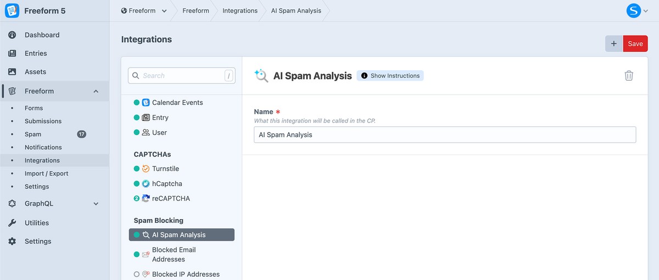Screen dimensions: 659x280
Task: Click the Turnstile captcha icon
Action: [146, 169]
